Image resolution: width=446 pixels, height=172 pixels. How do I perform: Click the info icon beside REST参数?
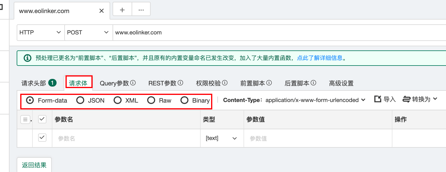pyautogui.click(x=180, y=83)
